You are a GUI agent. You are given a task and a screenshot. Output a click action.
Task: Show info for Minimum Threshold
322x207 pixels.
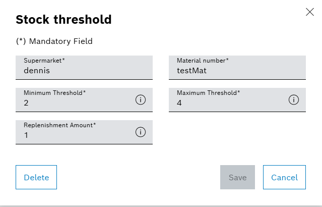[141, 99]
